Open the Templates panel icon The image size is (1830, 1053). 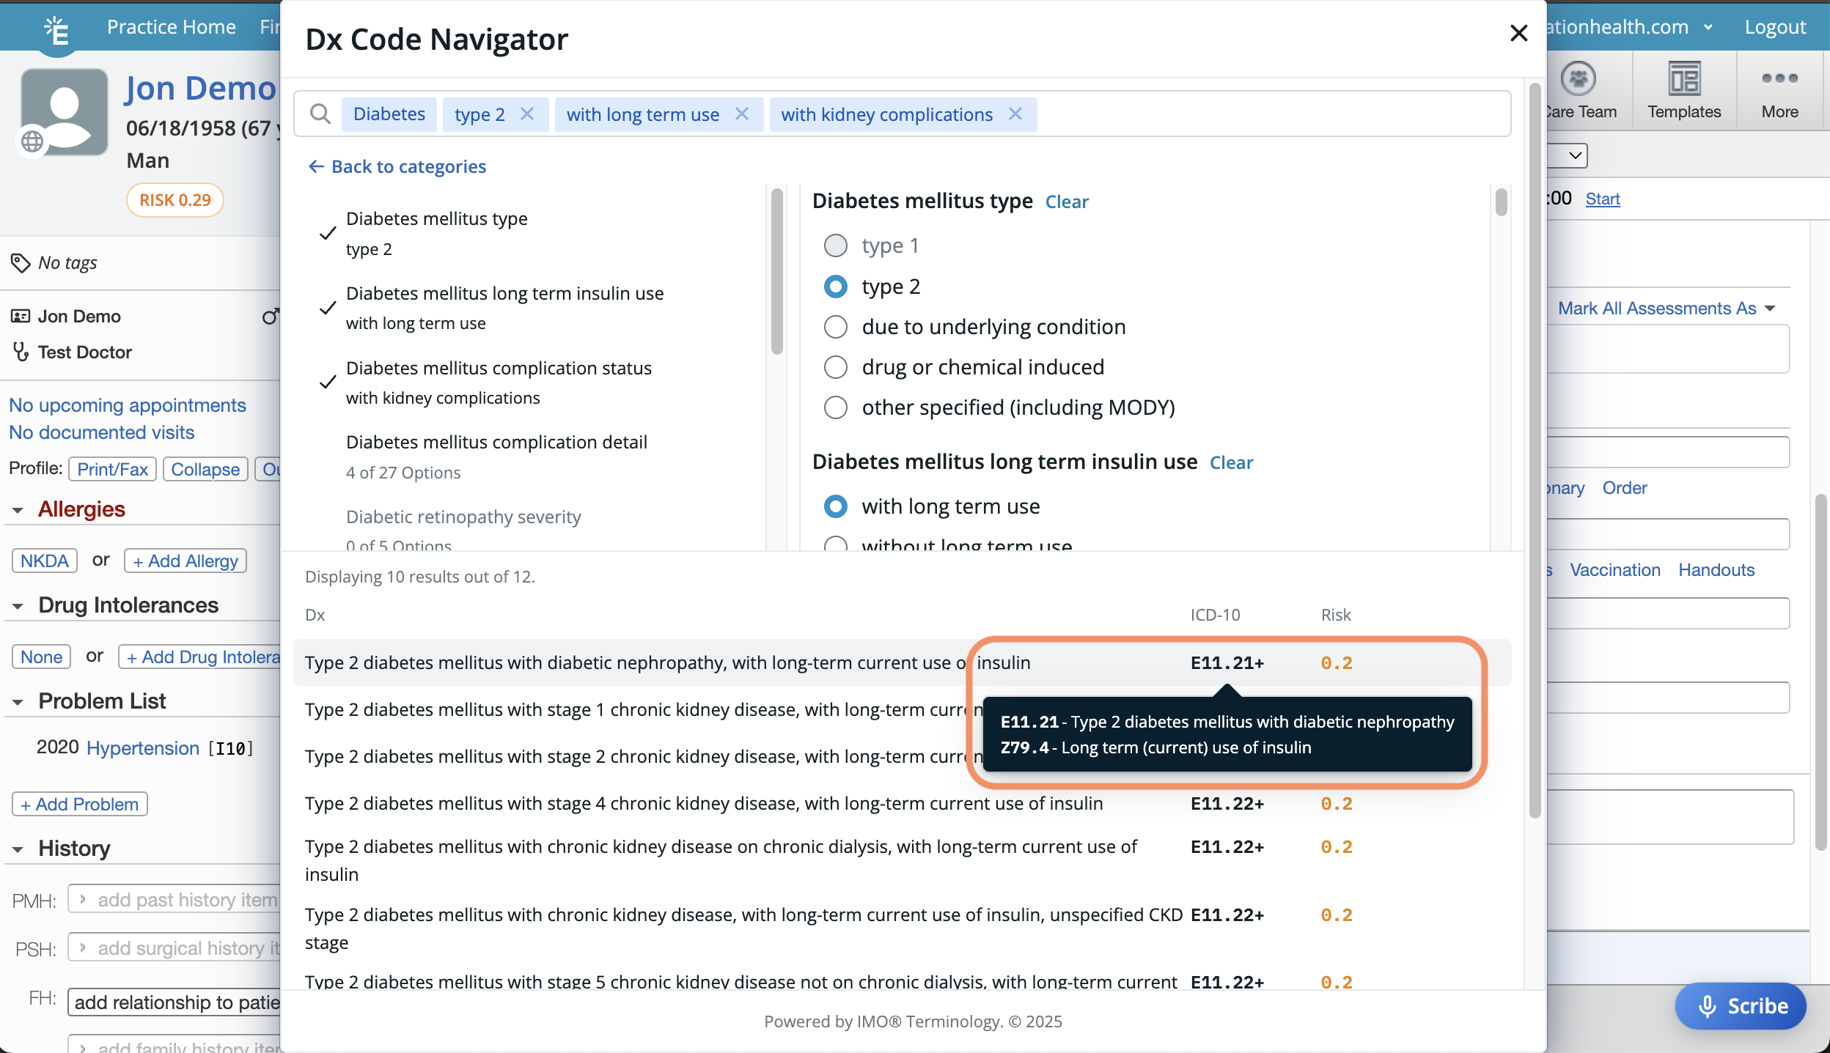tap(1683, 79)
